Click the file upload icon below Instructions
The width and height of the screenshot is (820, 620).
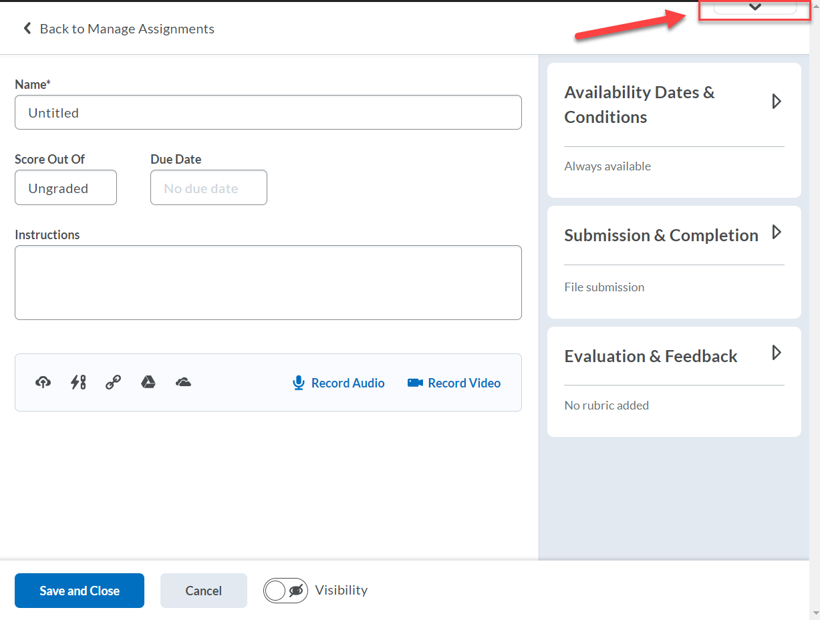click(43, 382)
